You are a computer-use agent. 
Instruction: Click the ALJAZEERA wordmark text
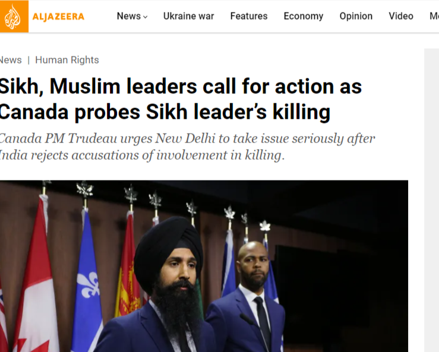point(58,17)
